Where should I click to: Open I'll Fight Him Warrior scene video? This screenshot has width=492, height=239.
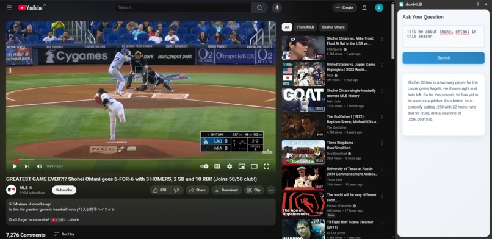pyautogui.click(x=350, y=224)
